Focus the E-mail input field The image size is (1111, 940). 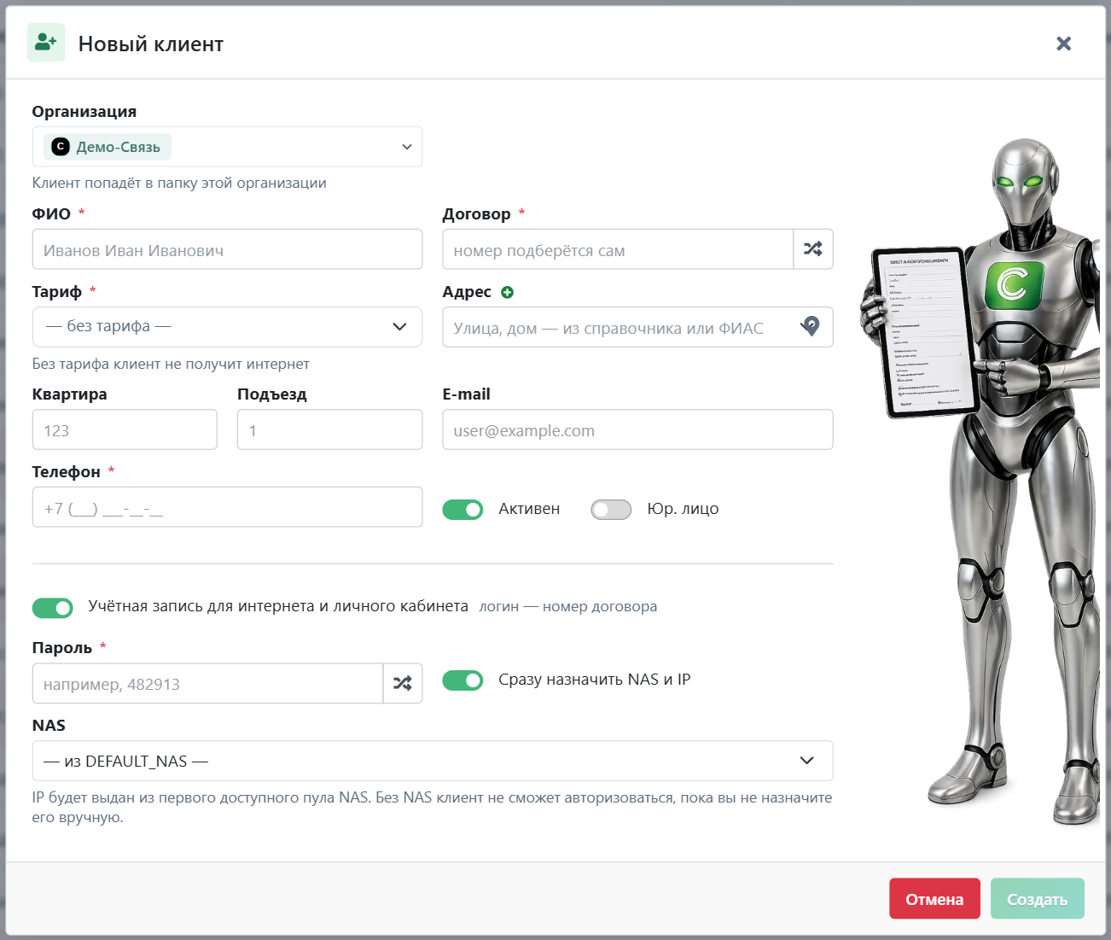(637, 429)
